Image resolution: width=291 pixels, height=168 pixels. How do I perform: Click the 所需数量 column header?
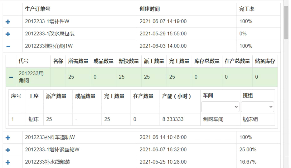click(78, 61)
